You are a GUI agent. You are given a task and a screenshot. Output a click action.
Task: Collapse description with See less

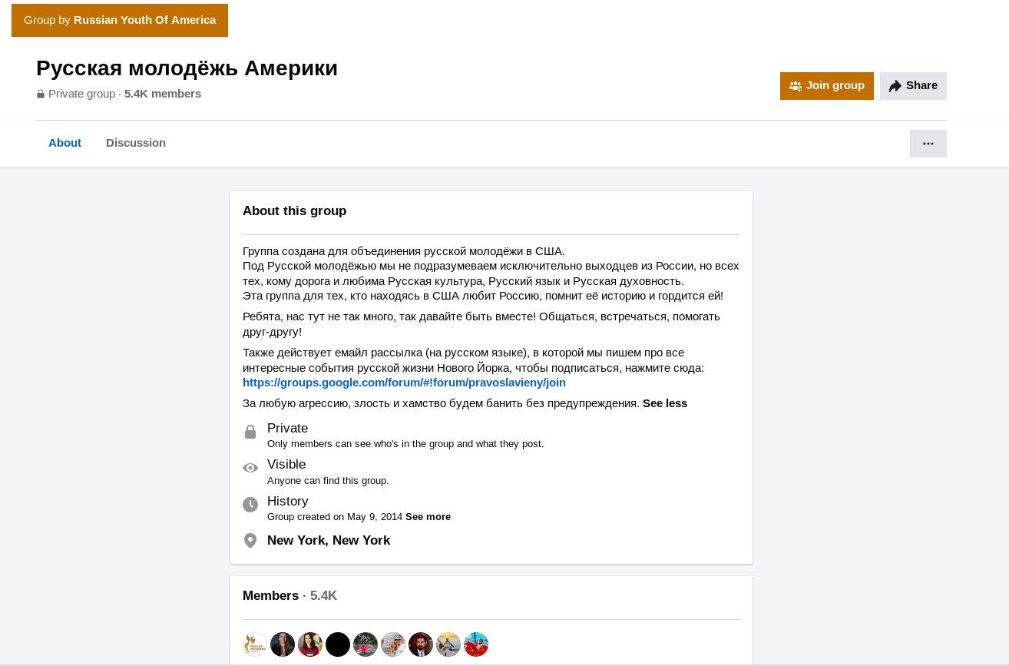point(665,403)
